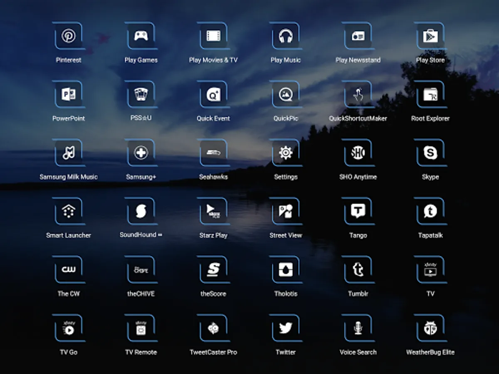The width and height of the screenshot is (499, 374).
Task: Open TV Remote app icon
Action: pos(141,329)
